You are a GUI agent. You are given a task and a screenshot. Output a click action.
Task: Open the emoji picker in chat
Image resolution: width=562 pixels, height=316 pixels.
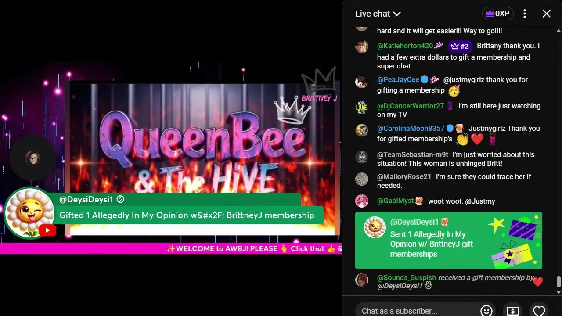coord(486,311)
